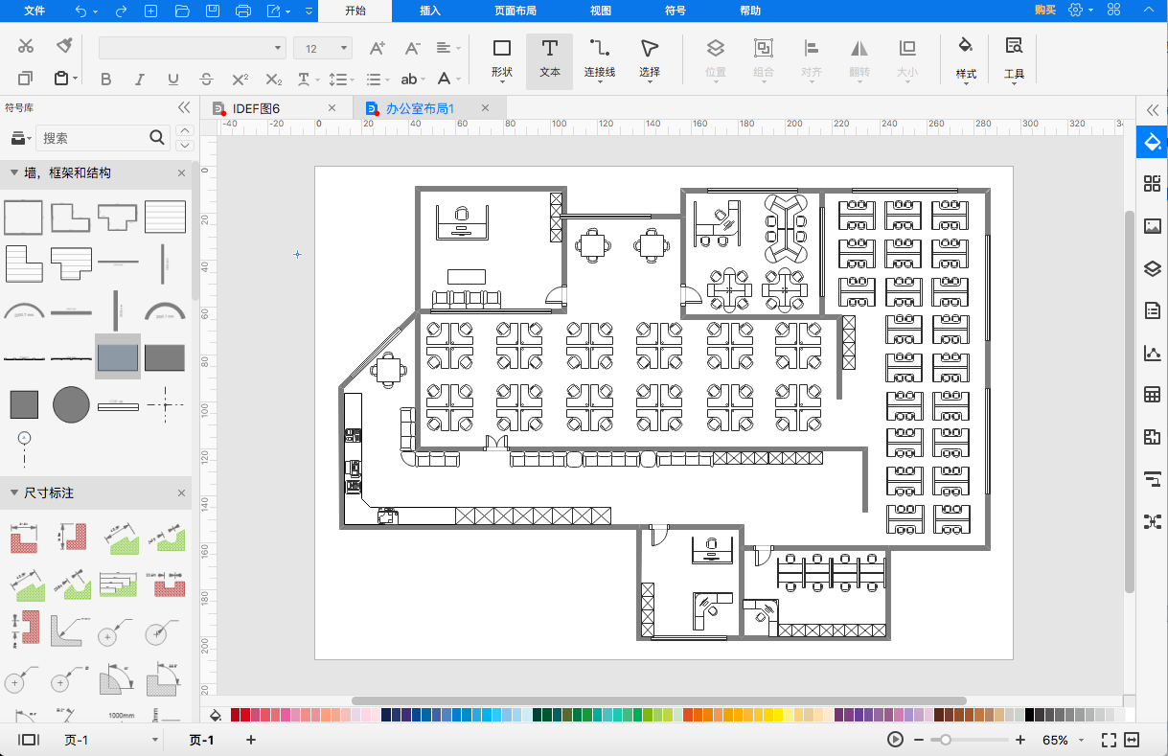Open the 形状 shape tool

[x=501, y=59]
